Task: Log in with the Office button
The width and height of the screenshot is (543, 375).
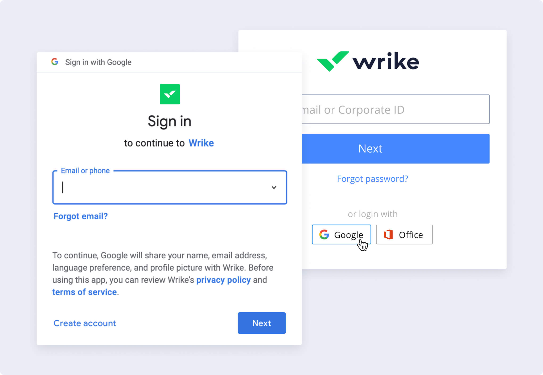Action: point(404,235)
